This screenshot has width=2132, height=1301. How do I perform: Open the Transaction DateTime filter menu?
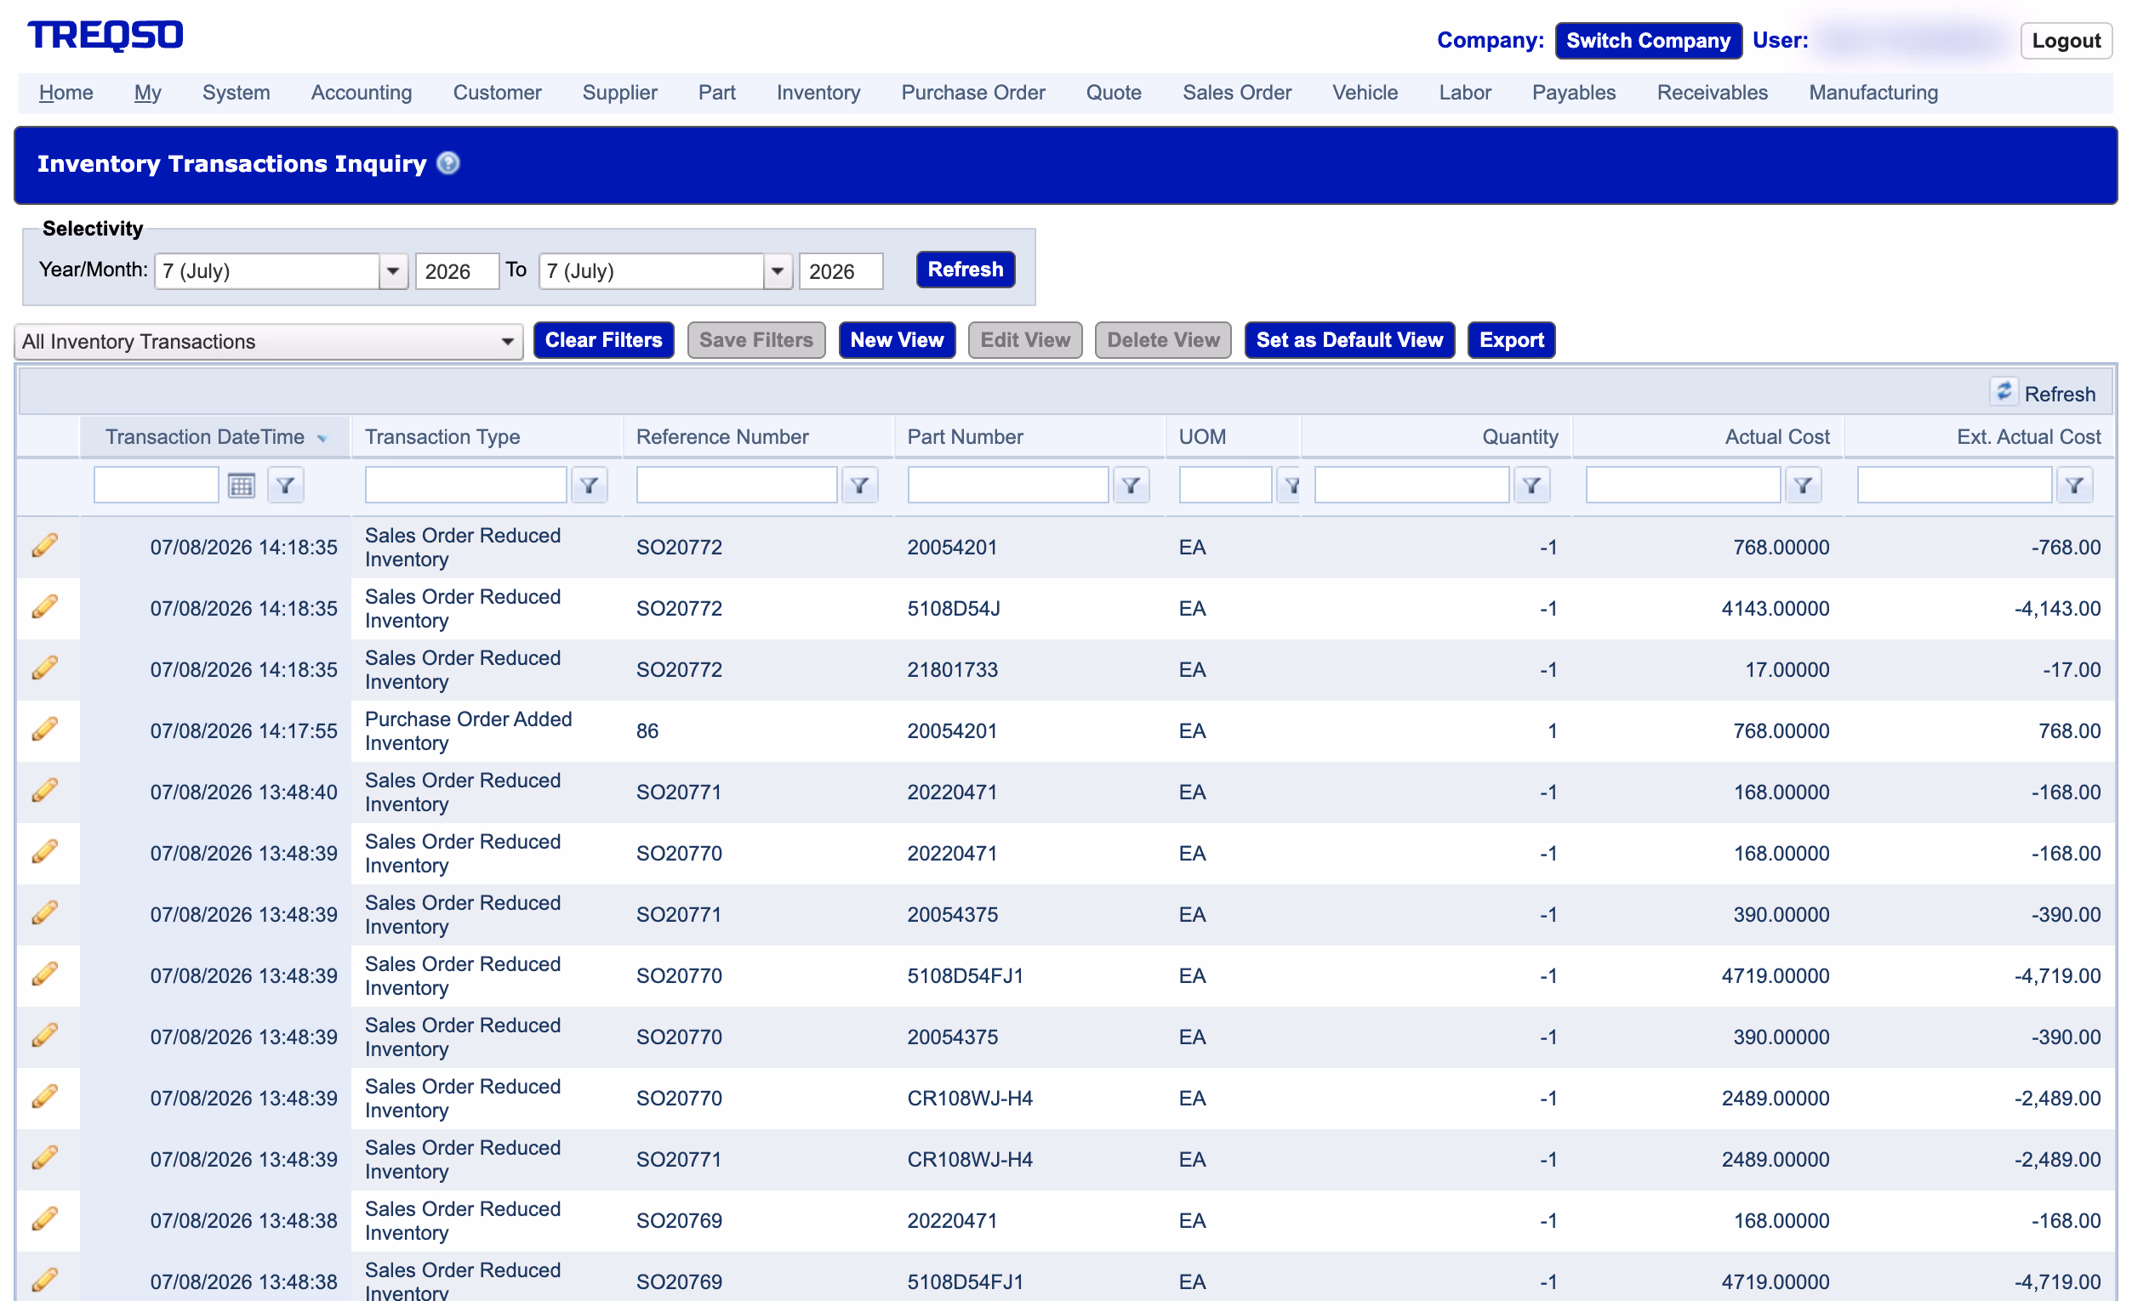[286, 486]
